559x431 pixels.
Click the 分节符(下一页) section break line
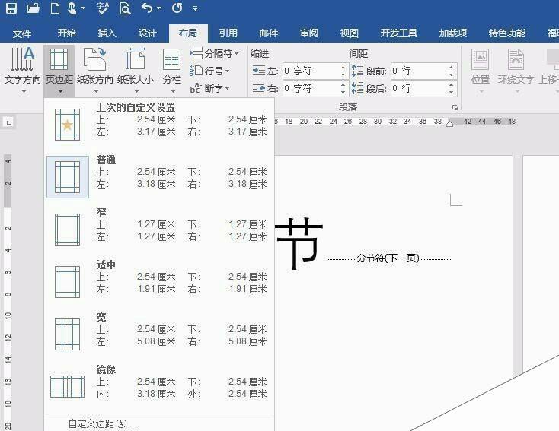point(388,258)
